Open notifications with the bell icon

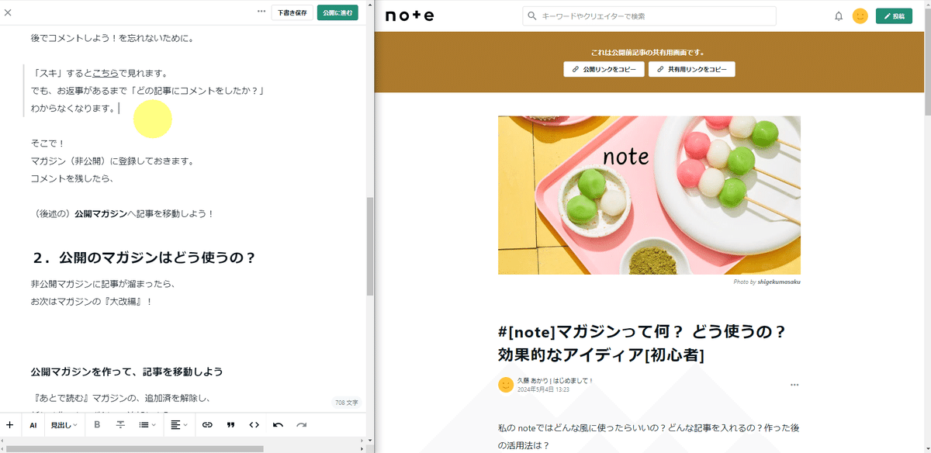point(839,16)
